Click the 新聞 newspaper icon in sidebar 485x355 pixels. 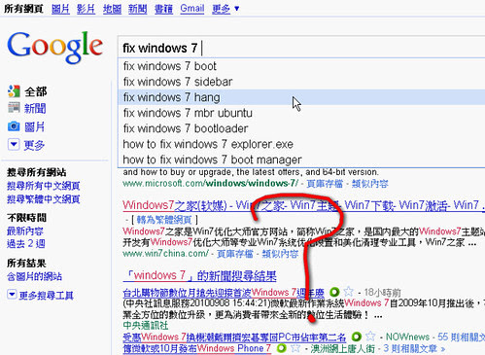[14, 108]
